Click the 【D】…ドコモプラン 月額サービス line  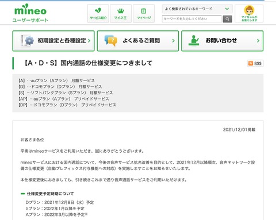point(60,87)
